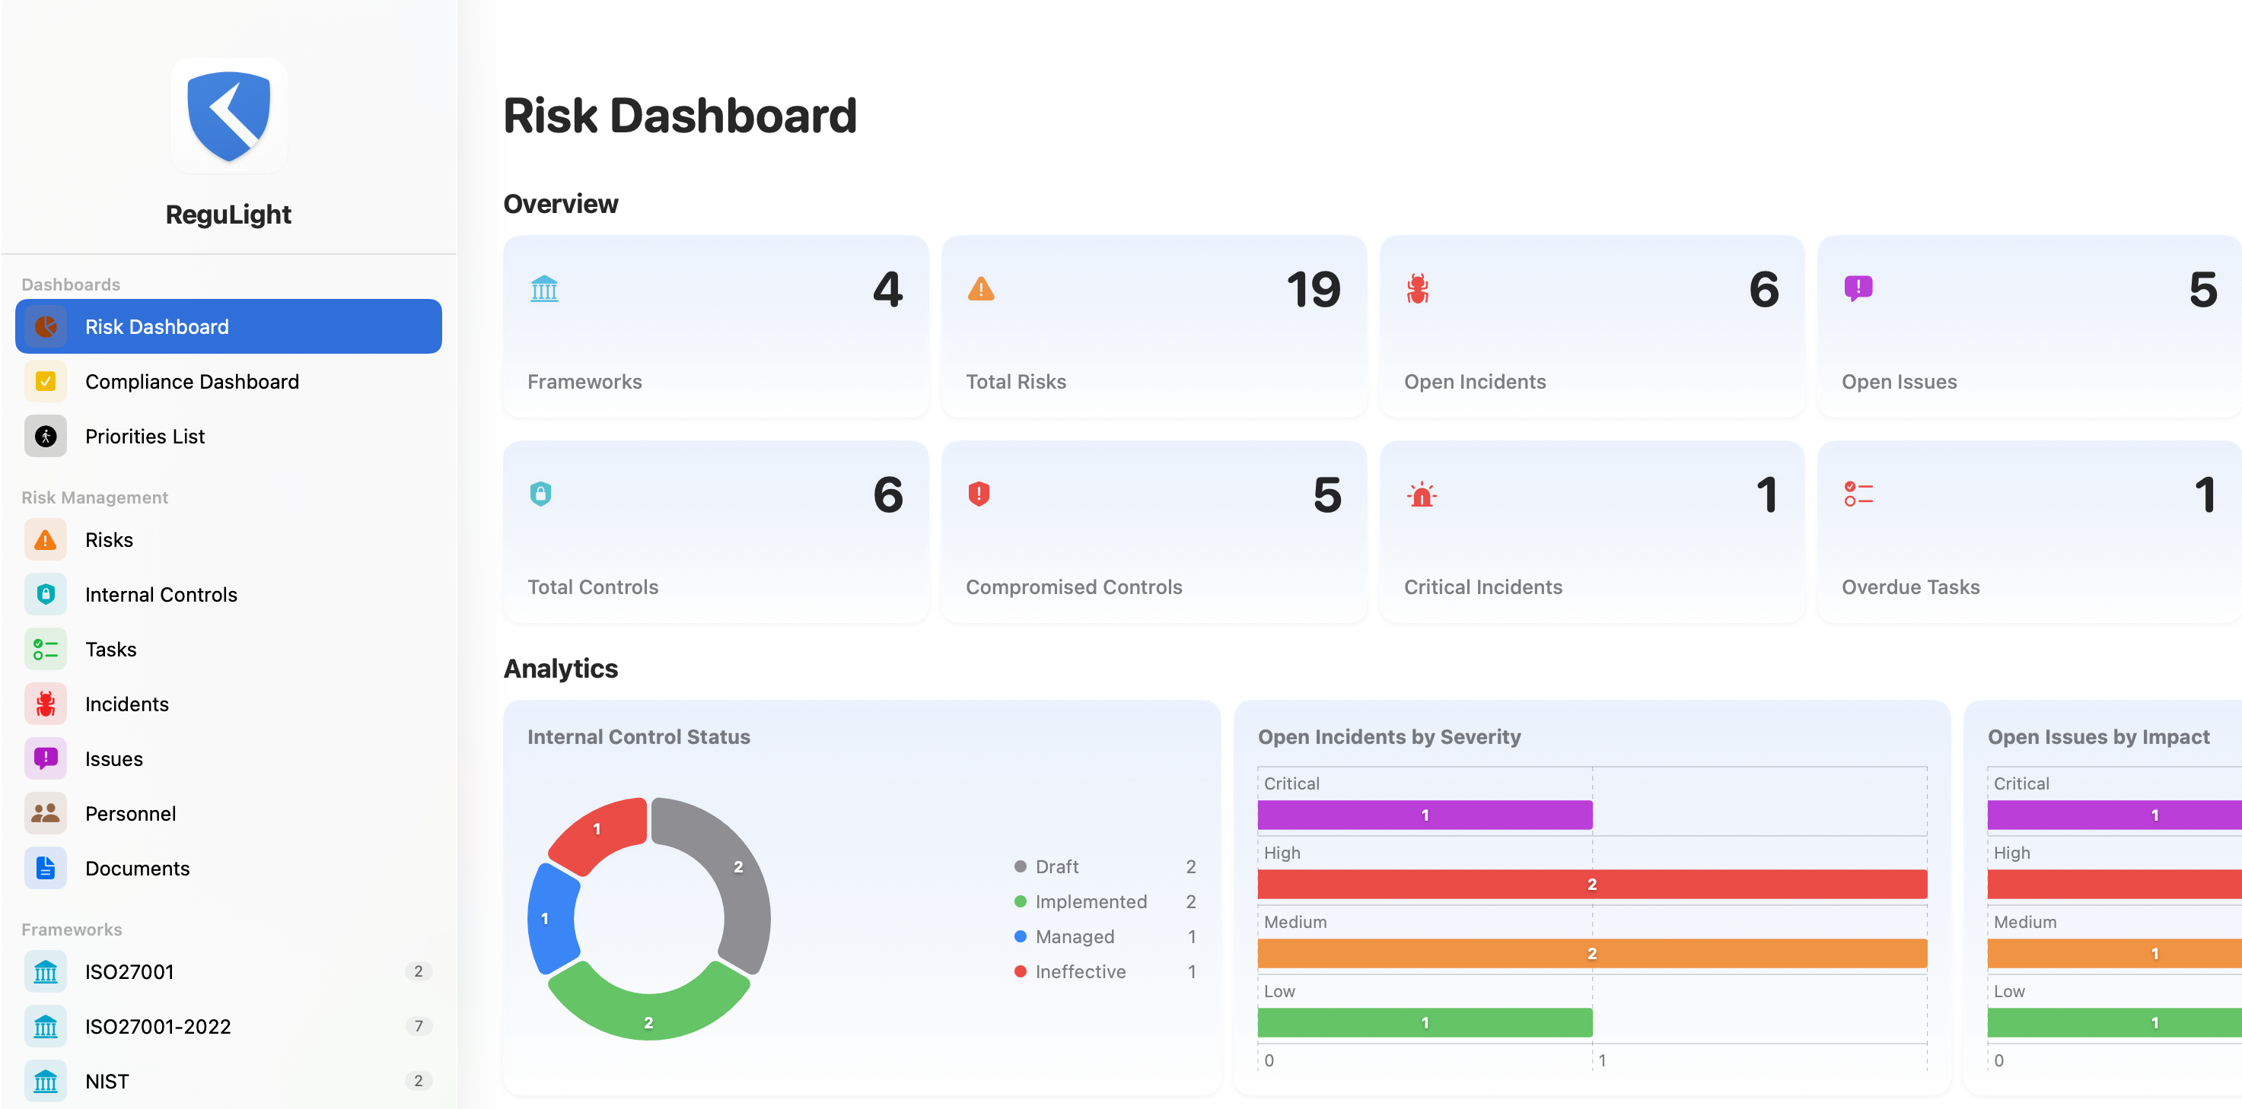Click the Tasks checklist icon in sidebar

pos(45,650)
